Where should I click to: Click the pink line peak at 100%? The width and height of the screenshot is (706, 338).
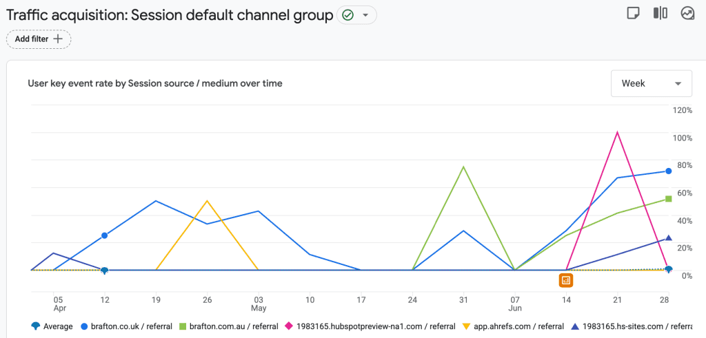tap(617, 132)
